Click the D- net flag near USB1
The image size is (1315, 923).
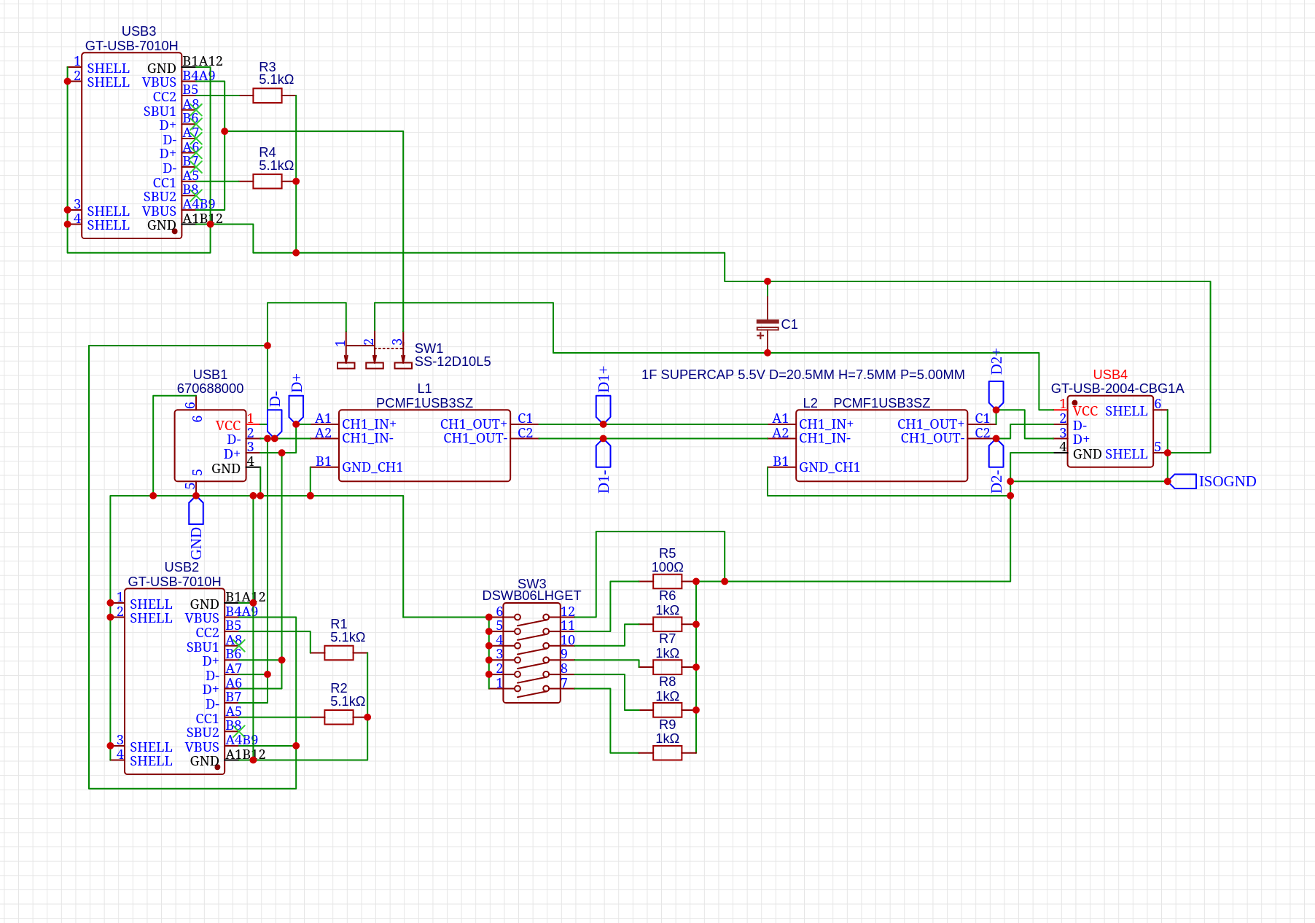[275, 423]
